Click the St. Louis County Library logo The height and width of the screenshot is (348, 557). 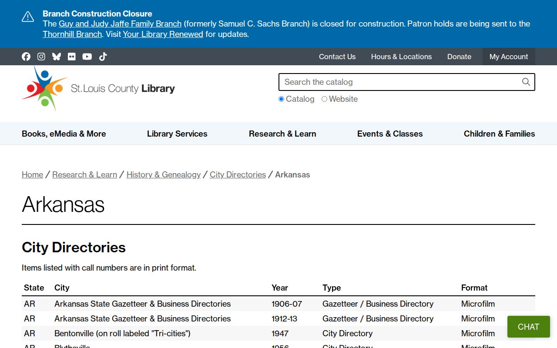98,88
